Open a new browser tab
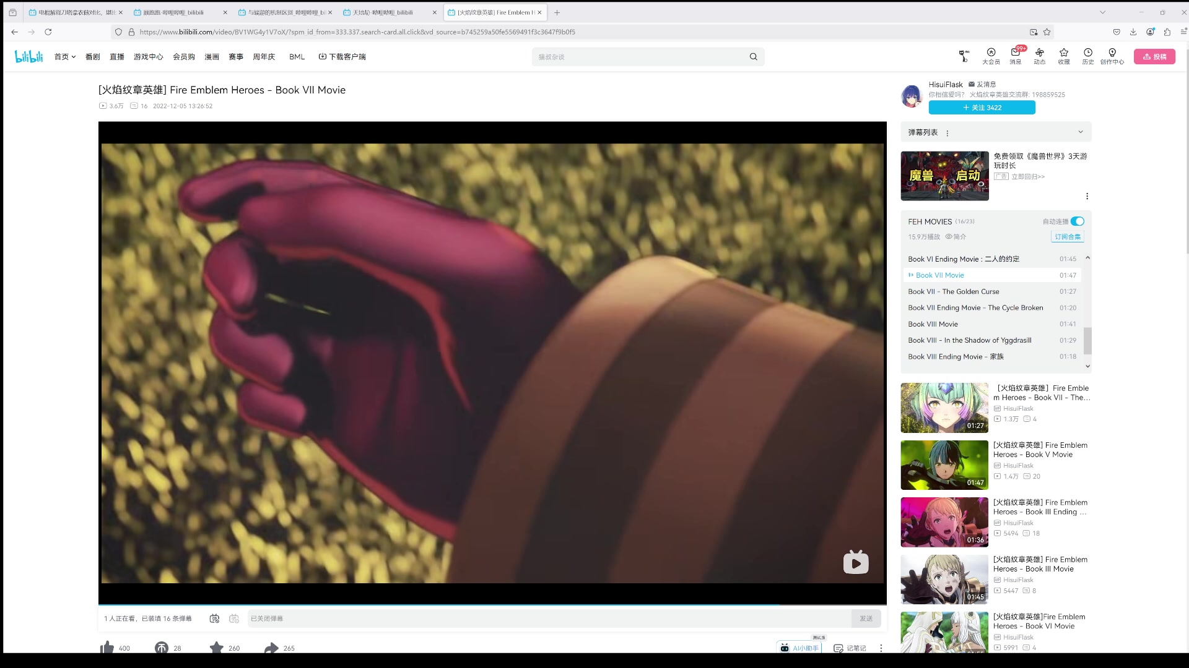This screenshot has width=1189, height=668. pyautogui.click(x=557, y=12)
